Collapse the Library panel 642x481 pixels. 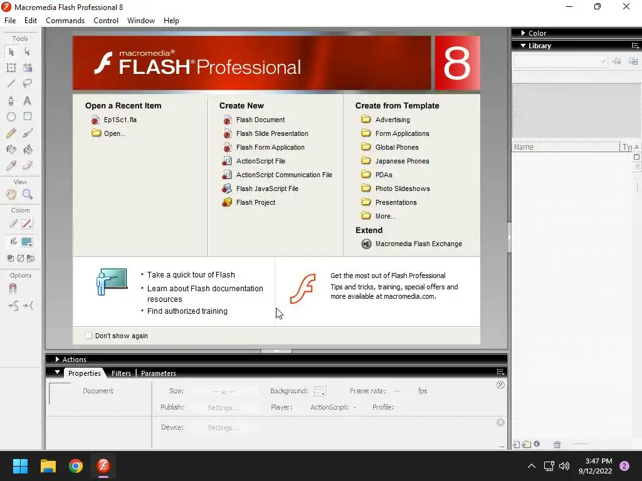[524, 46]
